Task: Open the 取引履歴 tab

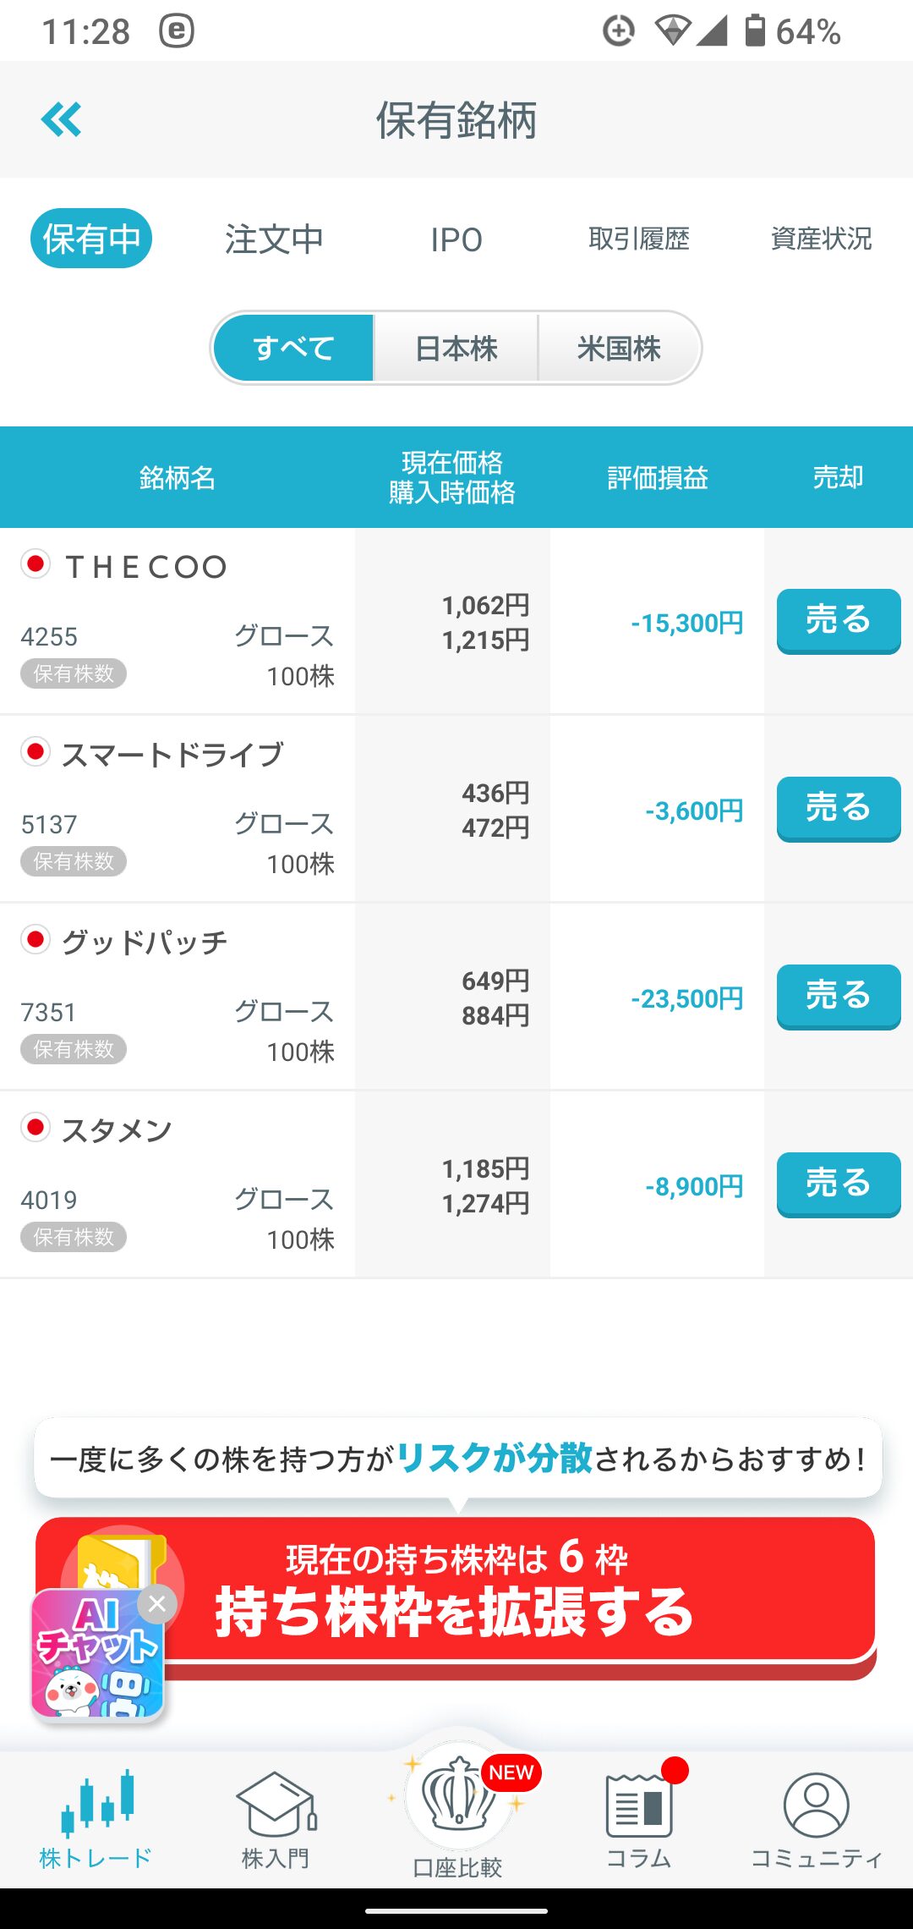Action: point(639,239)
